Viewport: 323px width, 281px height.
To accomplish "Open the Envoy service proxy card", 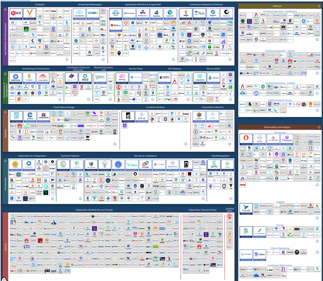I will (x=122, y=78).
